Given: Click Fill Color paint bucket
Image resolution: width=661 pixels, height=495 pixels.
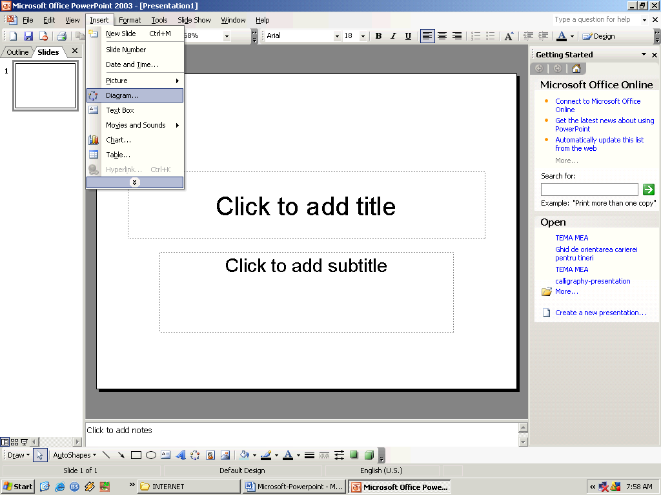Looking at the screenshot, I should pos(245,455).
